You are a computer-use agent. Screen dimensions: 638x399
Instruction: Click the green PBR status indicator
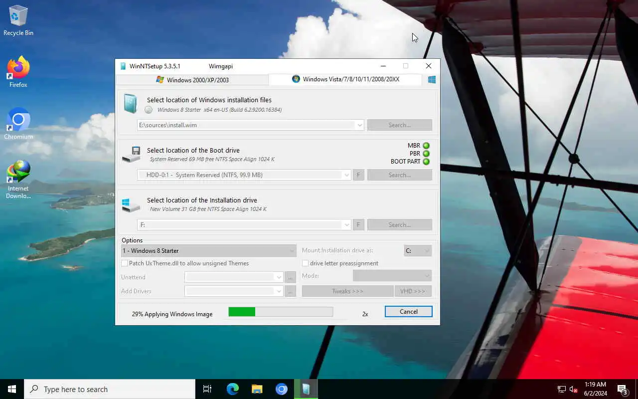point(426,154)
